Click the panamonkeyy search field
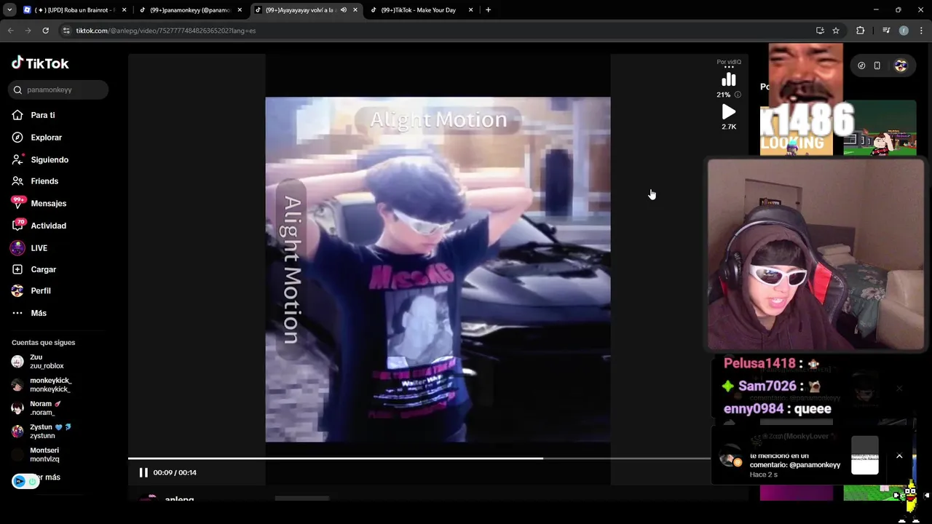 coord(58,90)
